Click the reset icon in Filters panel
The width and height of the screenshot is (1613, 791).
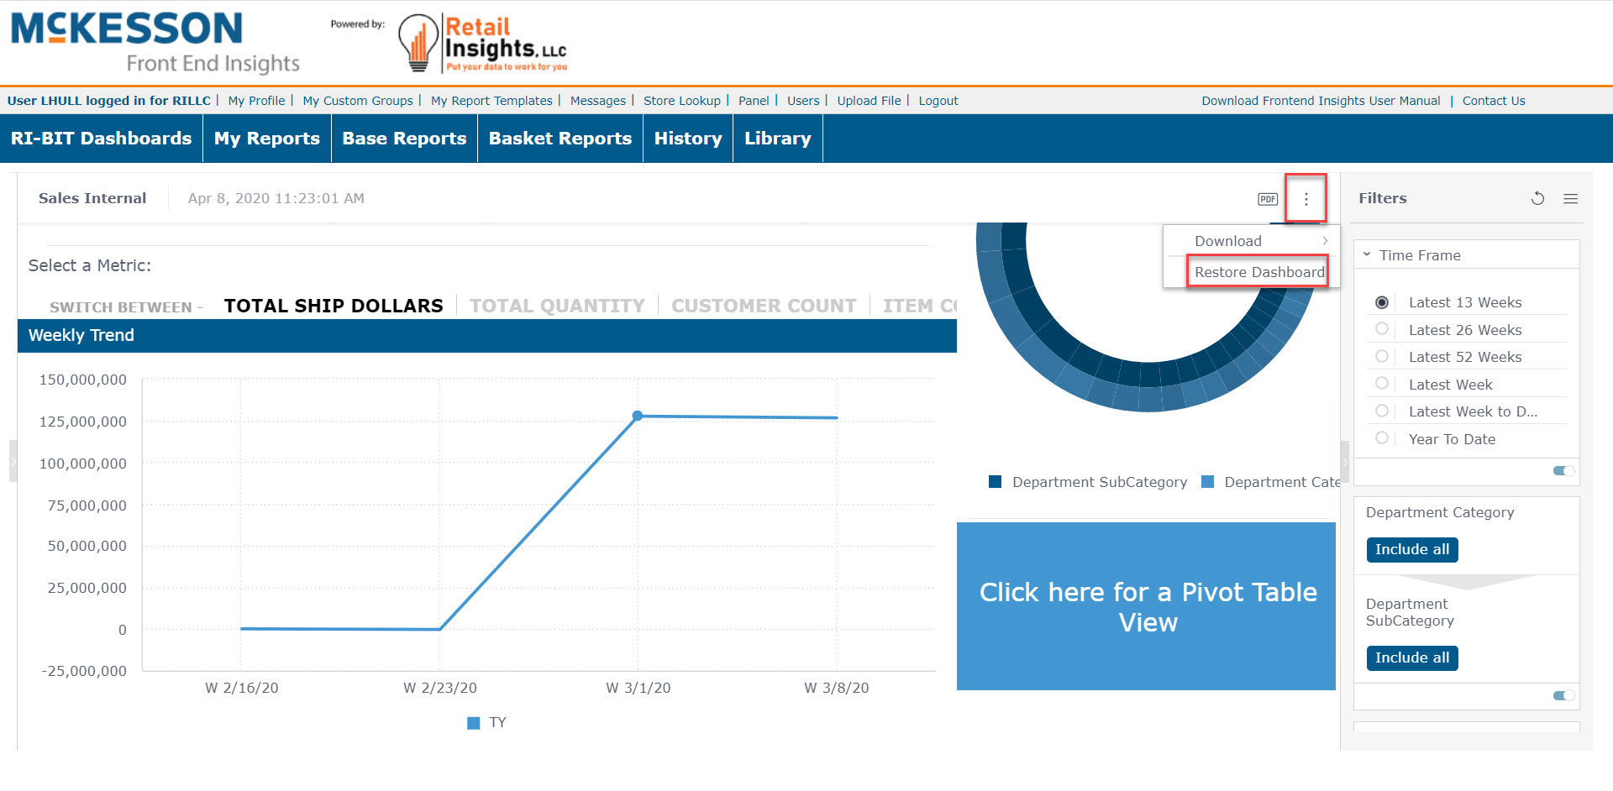click(x=1537, y=198)
